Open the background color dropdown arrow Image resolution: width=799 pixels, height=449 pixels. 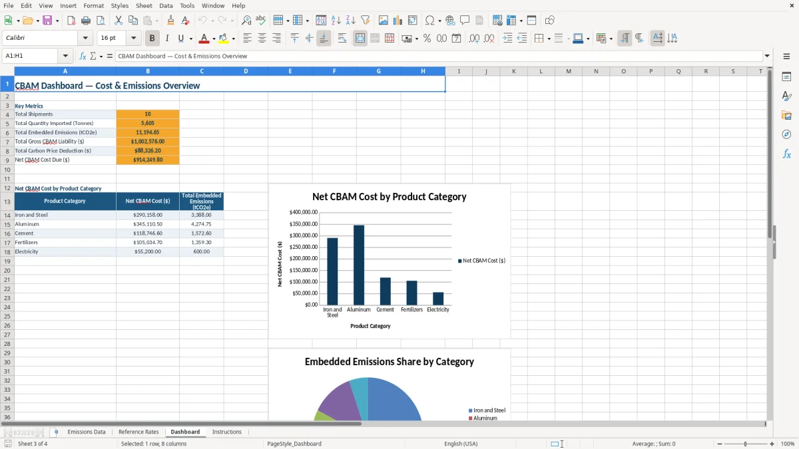point(233,39)
